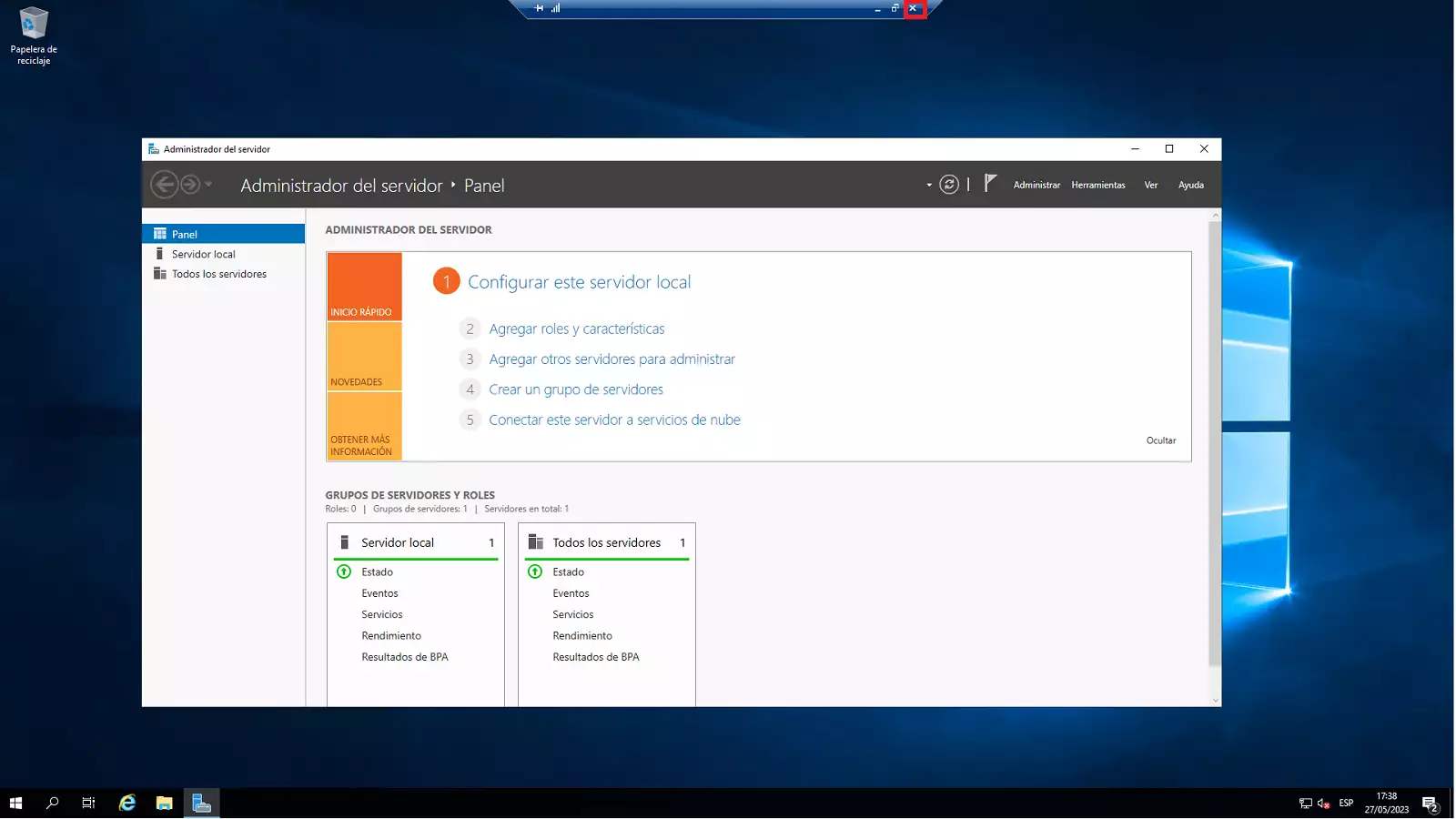The width and height of the screenshot is (1456, 819).
Task: Click the back navigation arrow
Action: [164, 185]
